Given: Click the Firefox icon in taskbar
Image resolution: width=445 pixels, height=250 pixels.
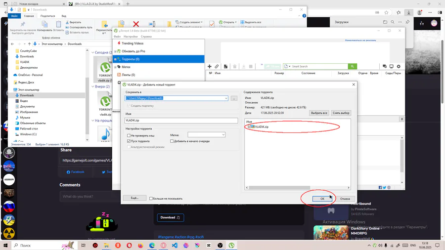Looking at the screenshot, I should pos(140,246).
